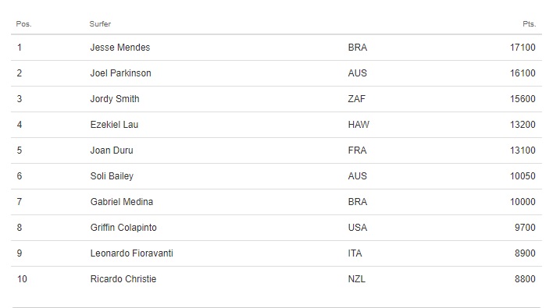This screenshot has height=308, width=560.
Task: Click Ezekiel Lau's name
Action: (114, 125)
